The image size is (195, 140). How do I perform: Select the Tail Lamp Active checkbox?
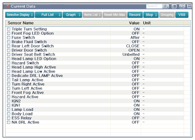click(x=9, y=80)
